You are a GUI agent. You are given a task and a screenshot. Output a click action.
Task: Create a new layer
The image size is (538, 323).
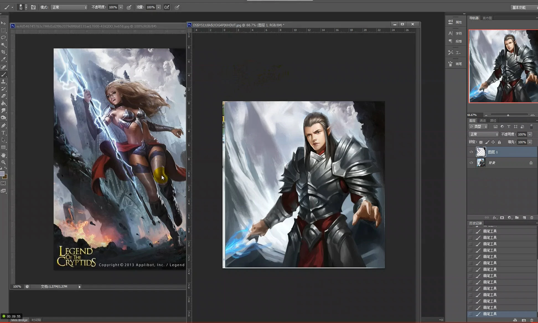(524, 218)
